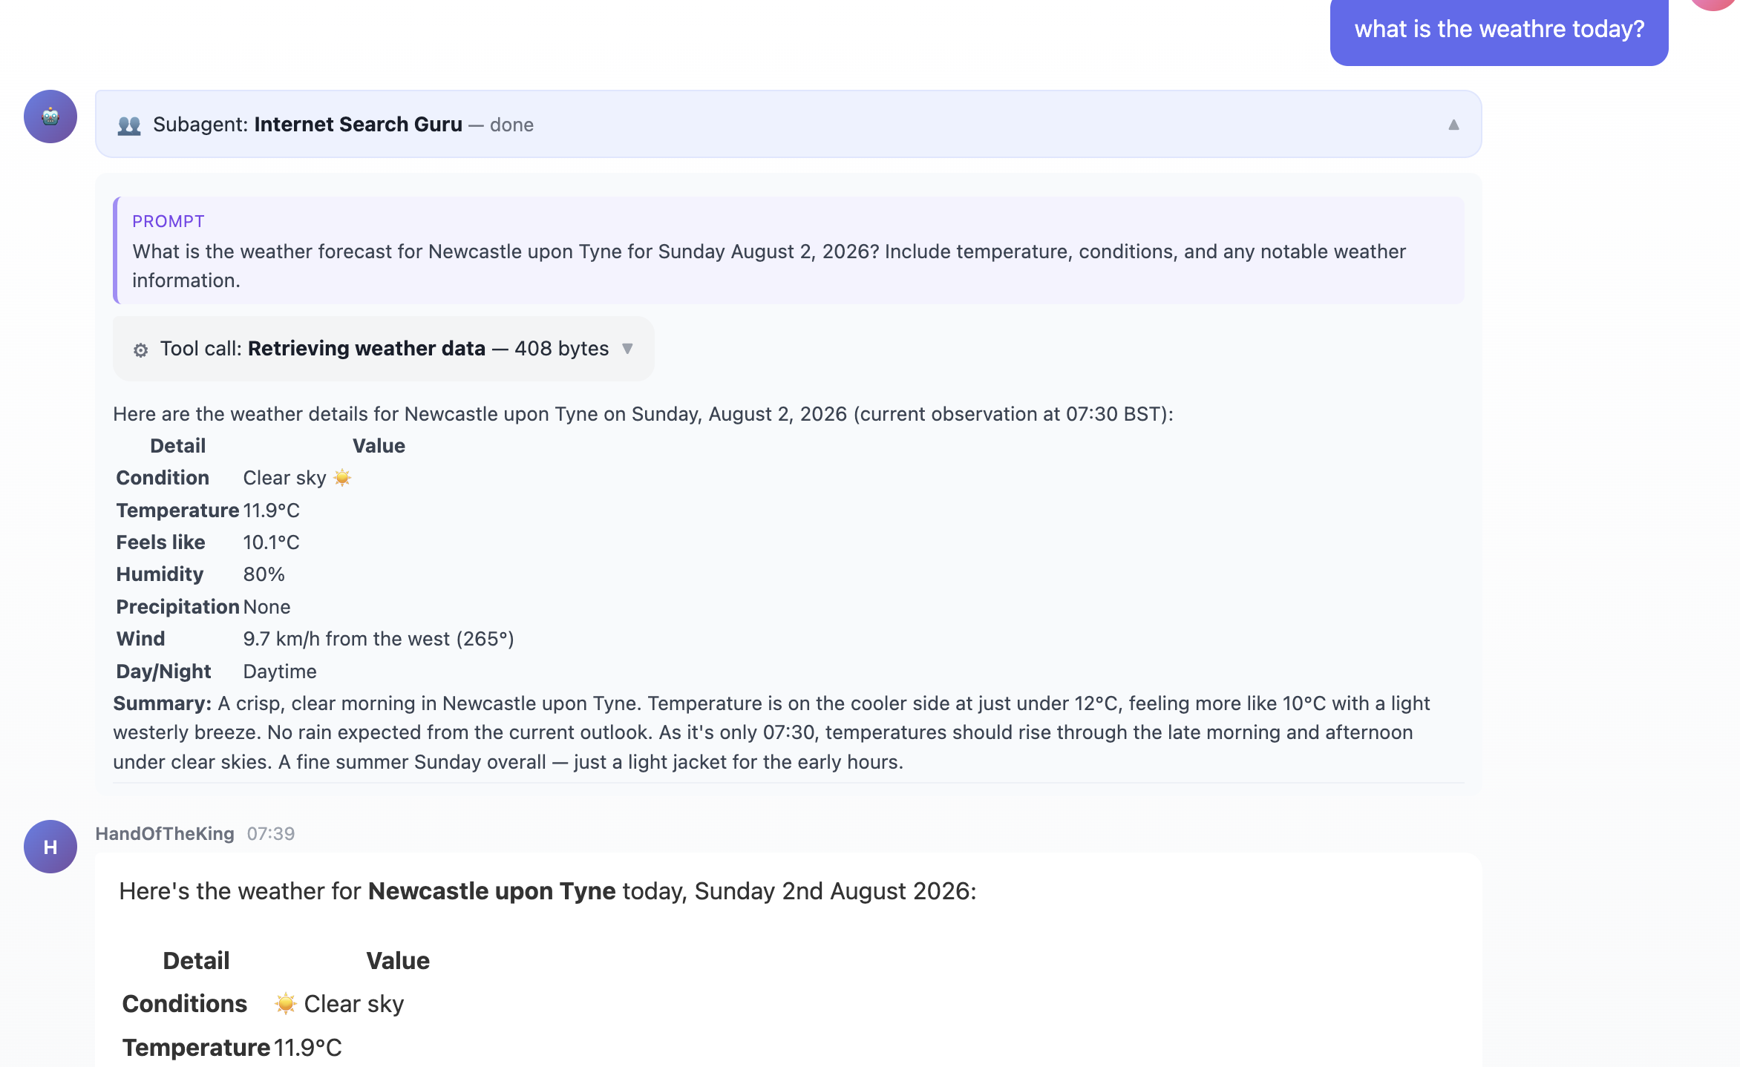This screenshot has height=1067, width=1740.
Task: Click the Summary paragraph text
Action: coord(772,732)
